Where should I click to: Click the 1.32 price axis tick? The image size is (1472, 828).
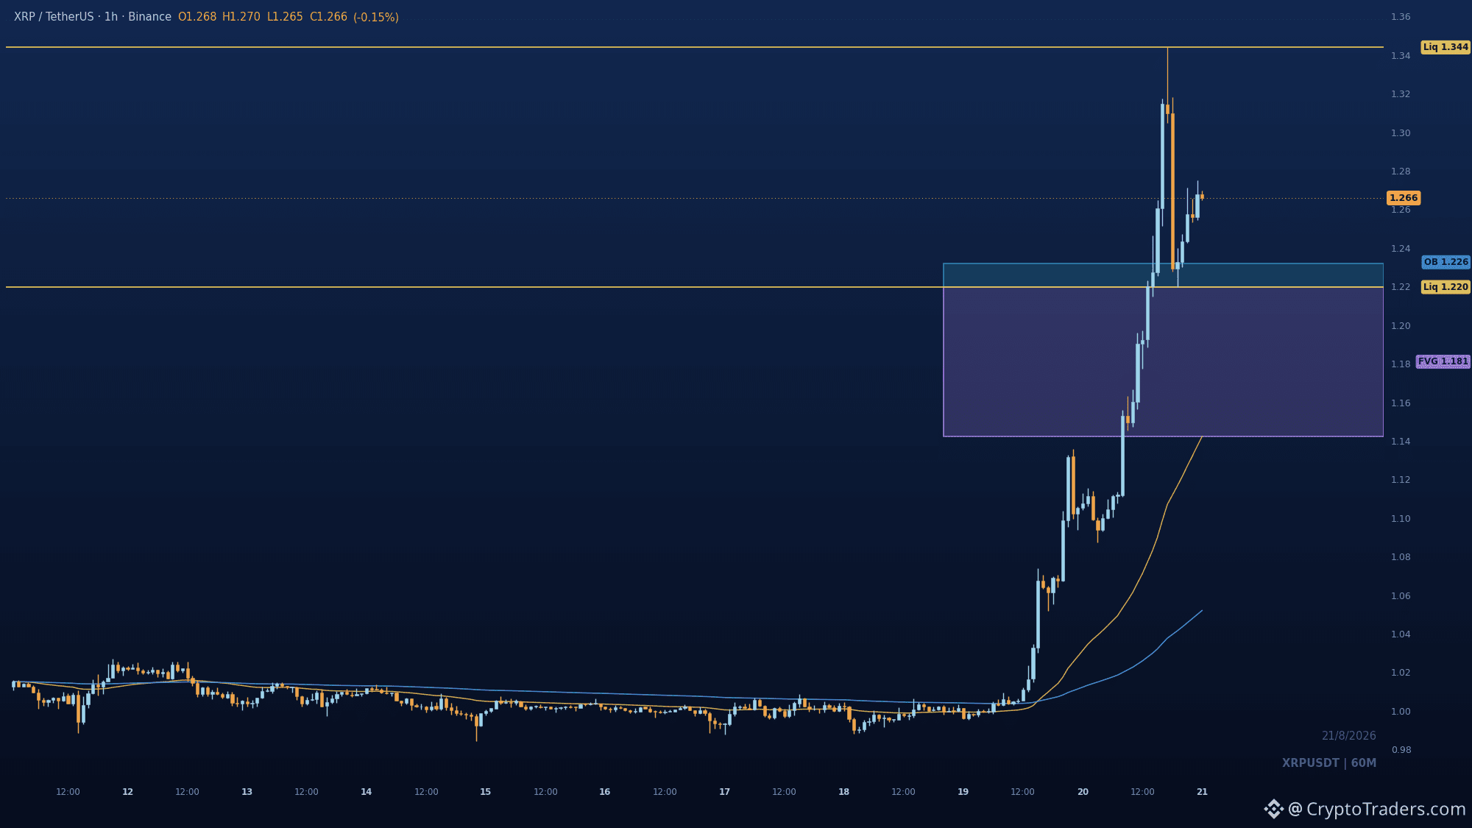(1401, 94)
